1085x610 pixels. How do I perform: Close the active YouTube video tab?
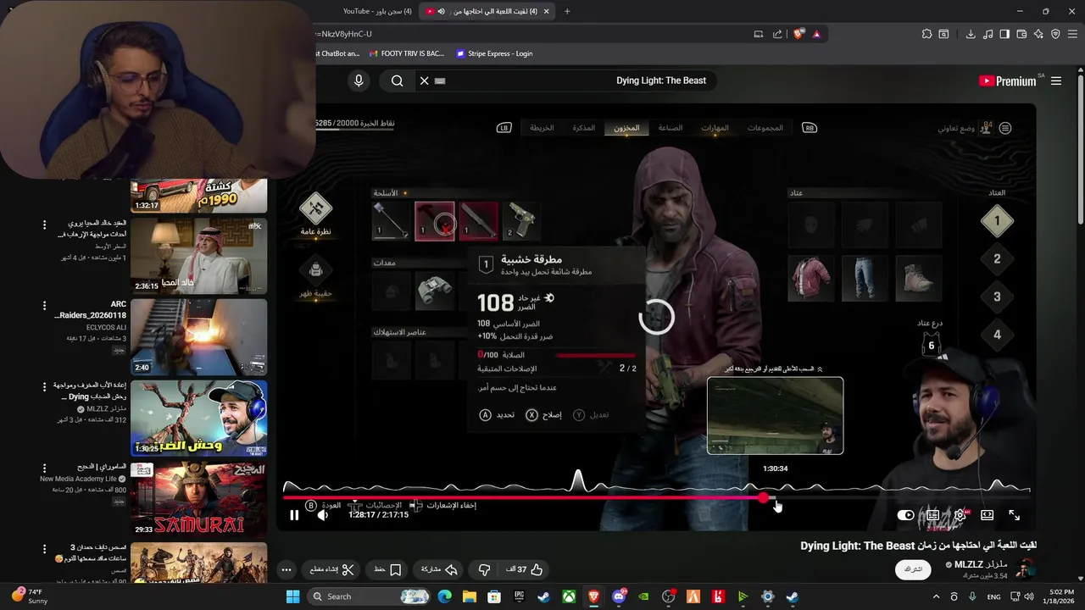tap(547, 11)
